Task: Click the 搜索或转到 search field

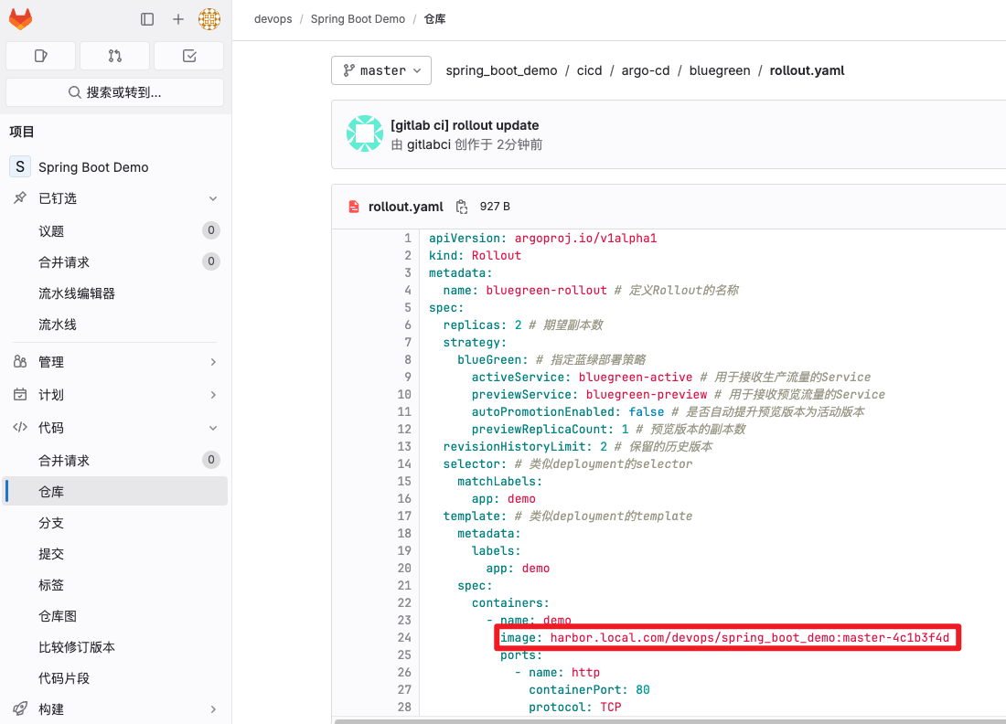Action: click(x=114, y=91)
